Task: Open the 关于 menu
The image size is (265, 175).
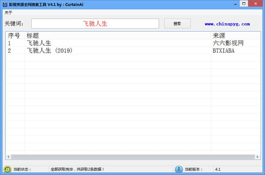Action: tap(8, 13)
